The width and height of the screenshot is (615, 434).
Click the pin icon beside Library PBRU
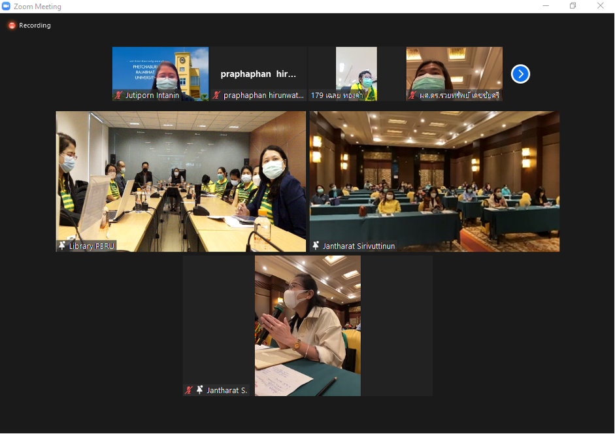click(x=62, y=246)
